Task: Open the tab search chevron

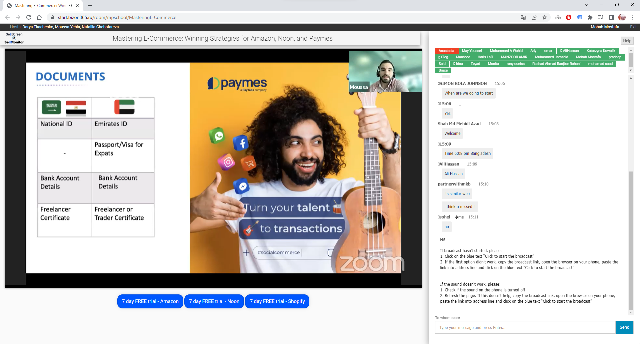Action: click(x=586, y=5)
